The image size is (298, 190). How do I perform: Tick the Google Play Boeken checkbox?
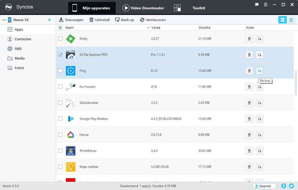point(60,119)
